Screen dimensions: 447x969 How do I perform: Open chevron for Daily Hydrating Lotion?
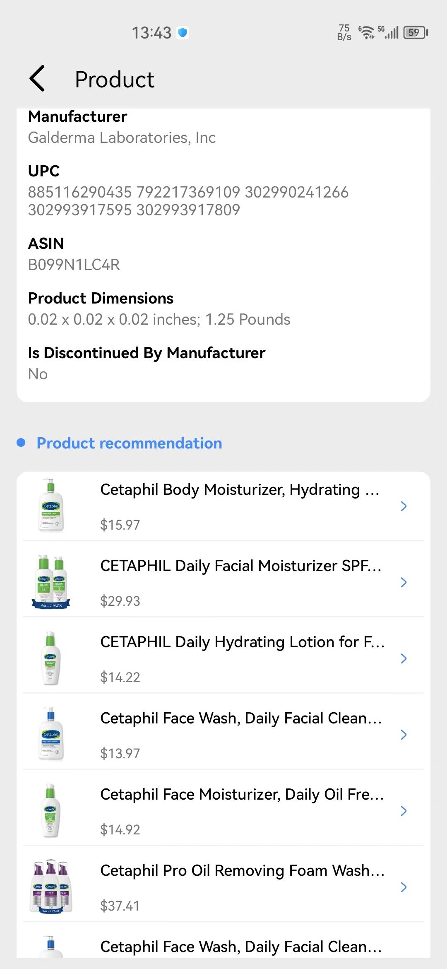pos(404,658)
